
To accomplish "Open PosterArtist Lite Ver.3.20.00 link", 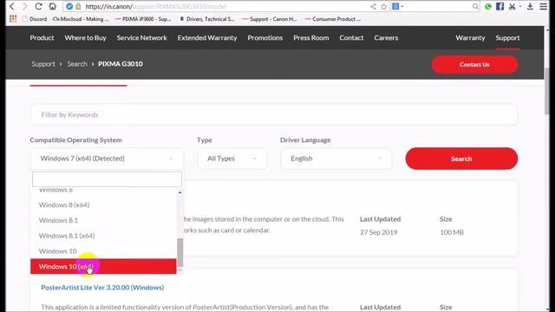I will coord(102,287).
